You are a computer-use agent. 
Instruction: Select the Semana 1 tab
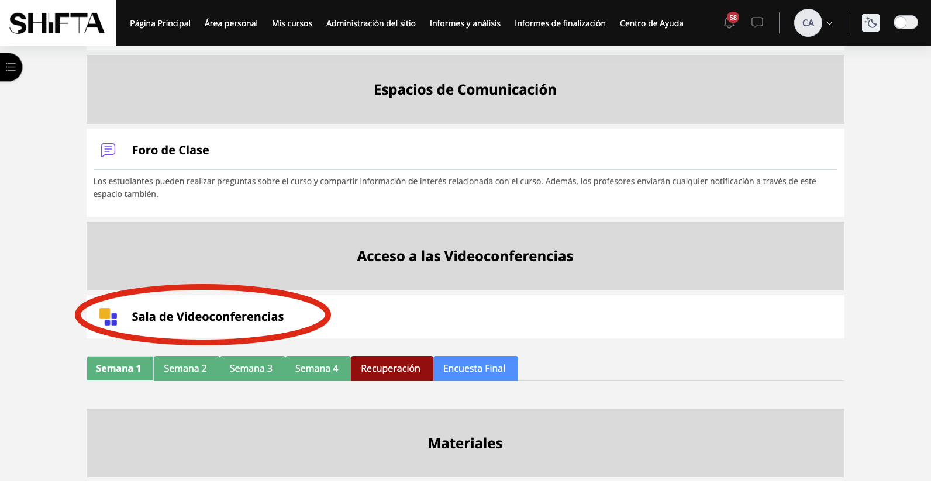point(120,368)
